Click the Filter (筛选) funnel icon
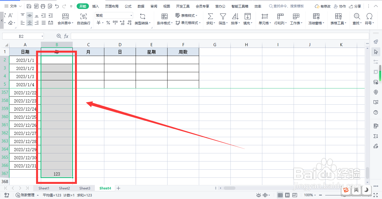 (223, 16)
